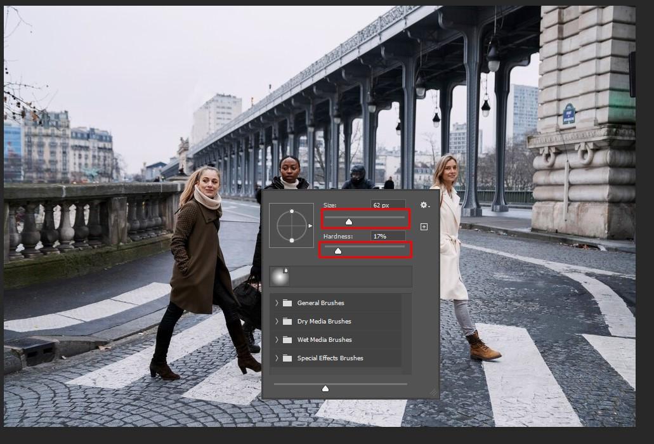Click the Hardness field showing 17%

click(388, 237)
